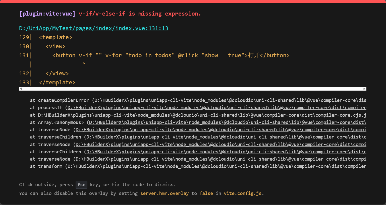This screenshot has width=386, height=205.
Task: Click the v-if="" attribute on line 131
Action: click(90, 55)
